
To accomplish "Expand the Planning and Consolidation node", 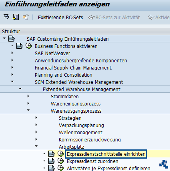I will point(12,75).
